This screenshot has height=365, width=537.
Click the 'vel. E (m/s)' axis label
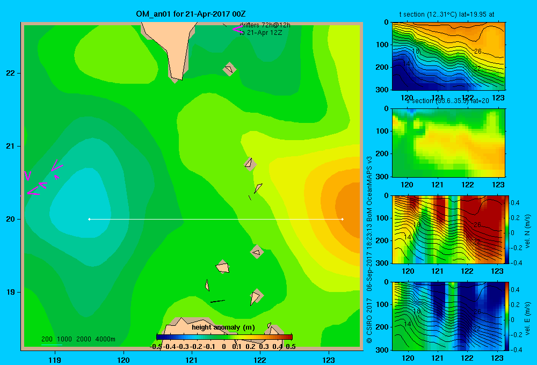(x=527, y=318)
